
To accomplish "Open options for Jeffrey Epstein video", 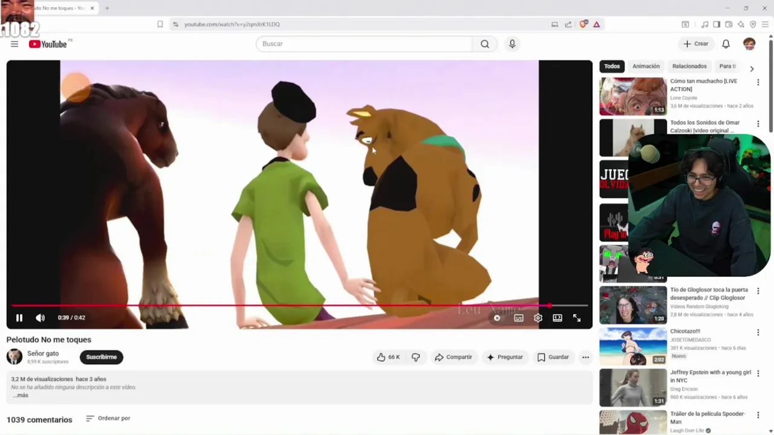I will 758,374.
